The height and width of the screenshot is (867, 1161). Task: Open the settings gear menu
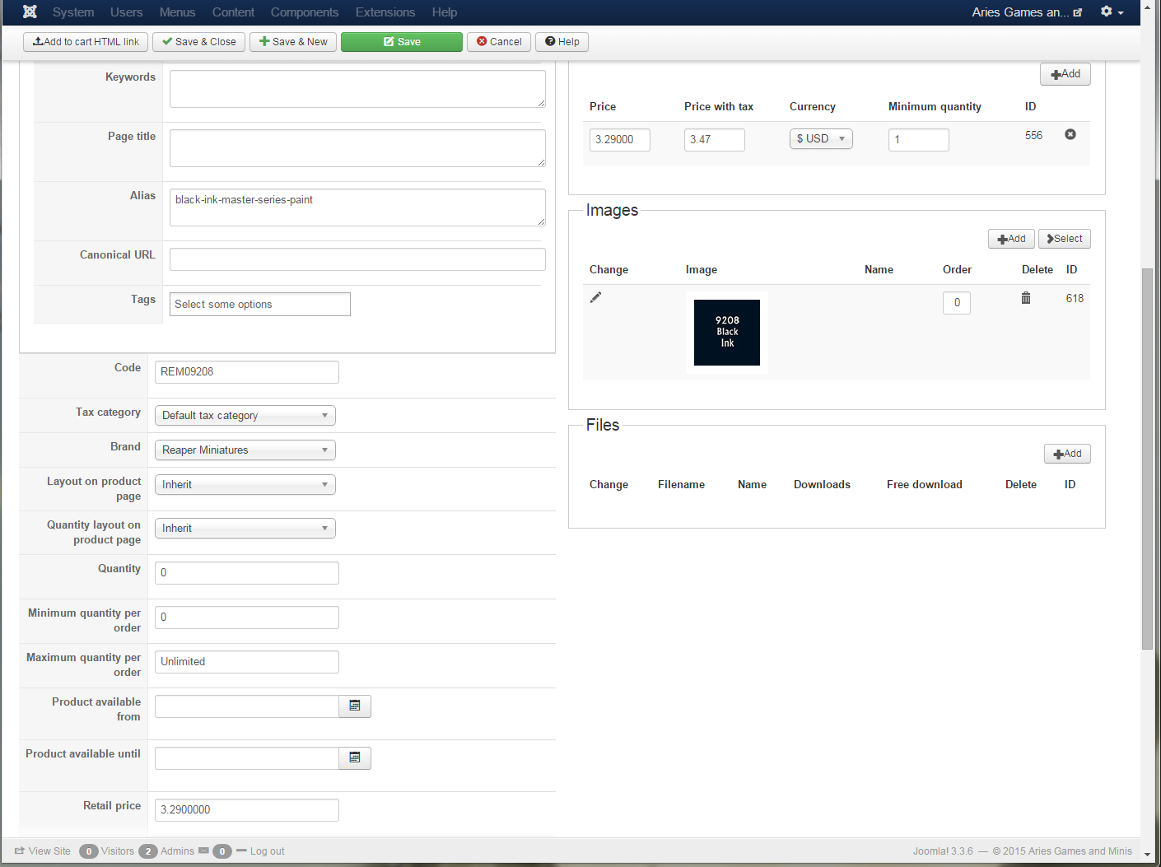1112,12
